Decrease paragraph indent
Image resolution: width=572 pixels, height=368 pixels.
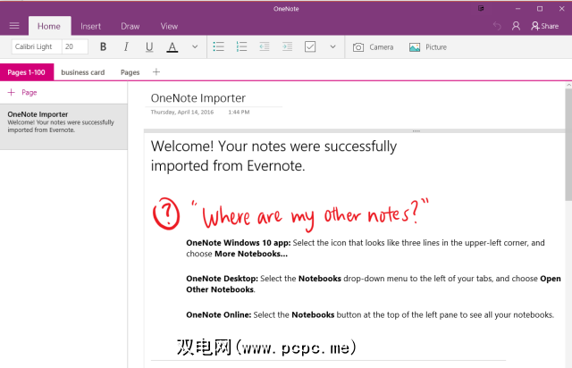pyautogui.click(x=265, y=46)
